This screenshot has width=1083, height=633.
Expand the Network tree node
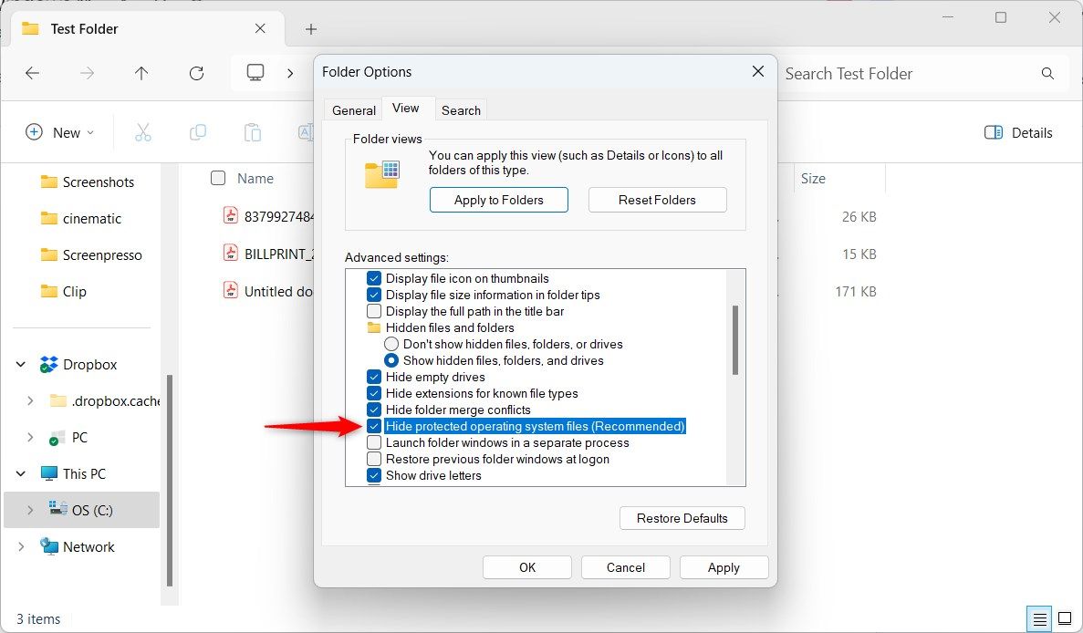tap(21, 546)
